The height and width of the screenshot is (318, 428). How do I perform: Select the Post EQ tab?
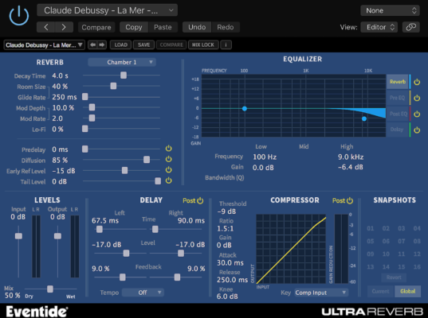coord(398,114)
